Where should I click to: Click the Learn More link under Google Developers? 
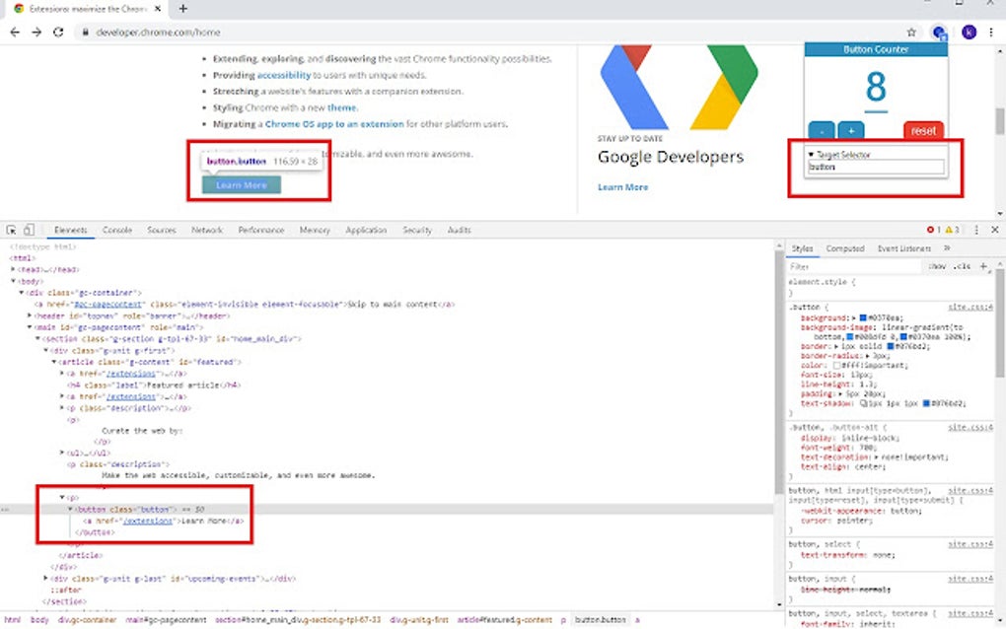[622, 186]
